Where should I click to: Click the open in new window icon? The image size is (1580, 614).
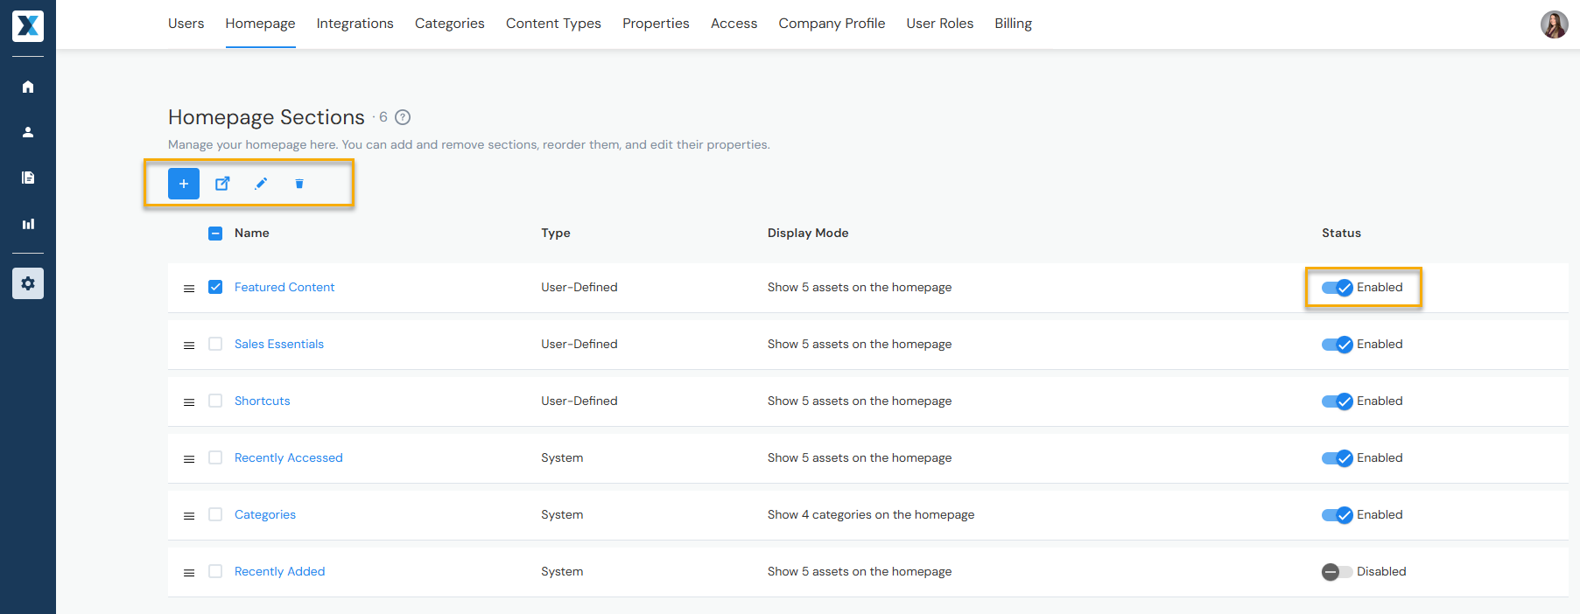coord(222,184)
